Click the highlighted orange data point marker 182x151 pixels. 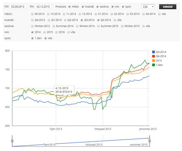tap(61, 98)
